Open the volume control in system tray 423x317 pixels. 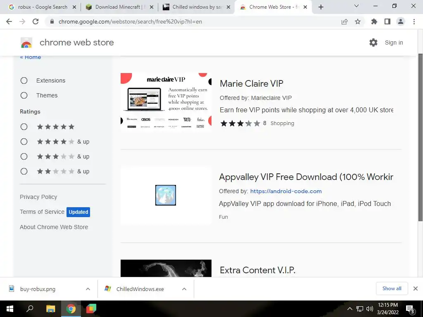tap(370, 309)
